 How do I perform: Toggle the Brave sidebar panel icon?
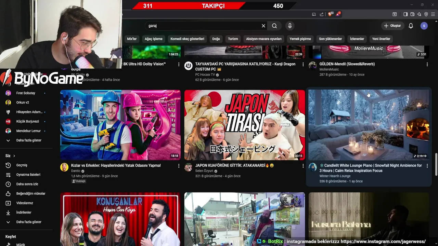click(405, 14)
